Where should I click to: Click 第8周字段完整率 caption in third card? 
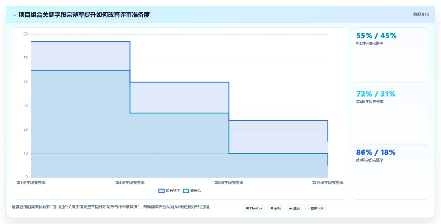(x=369, y=160)
